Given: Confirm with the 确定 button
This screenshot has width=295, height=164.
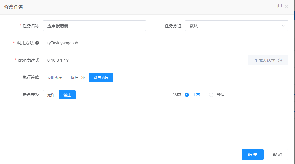Looking at the screenshot, I should point(252,155).
